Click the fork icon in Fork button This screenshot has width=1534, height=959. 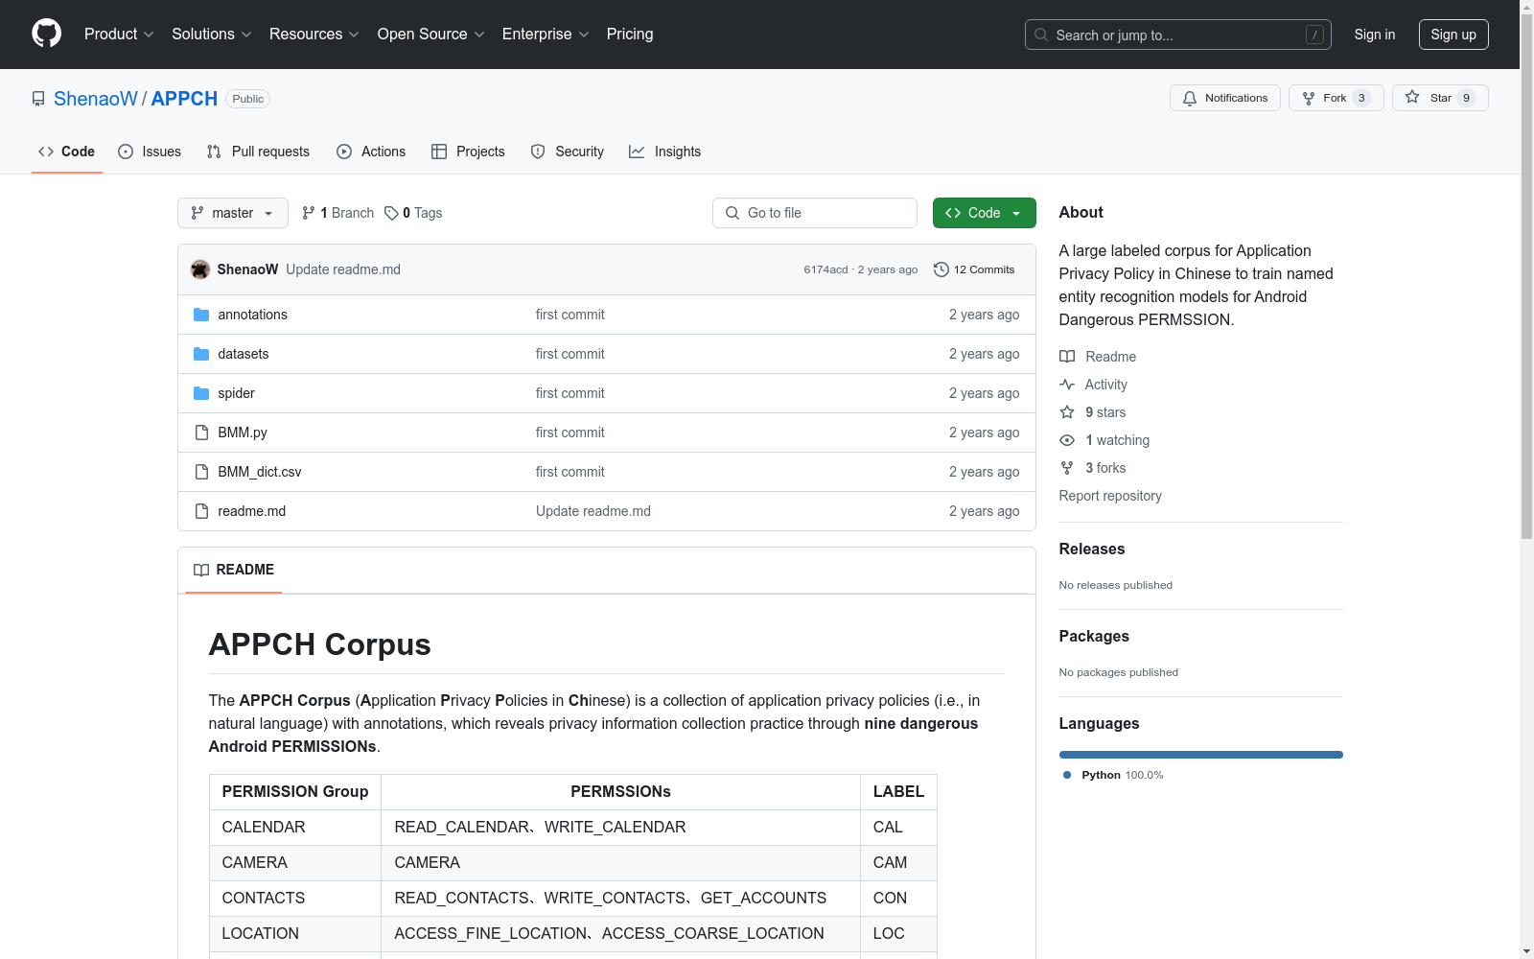[x=1309, y=98]
